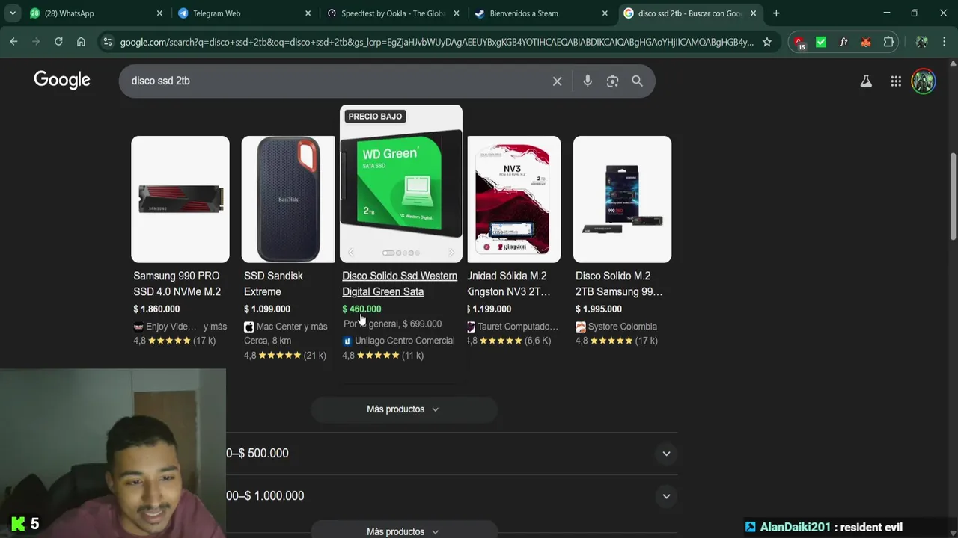The height and width of the screenshot is (538, 958).
Task: Open Kingston NV3 2TB product link
Action: (509, 284)
